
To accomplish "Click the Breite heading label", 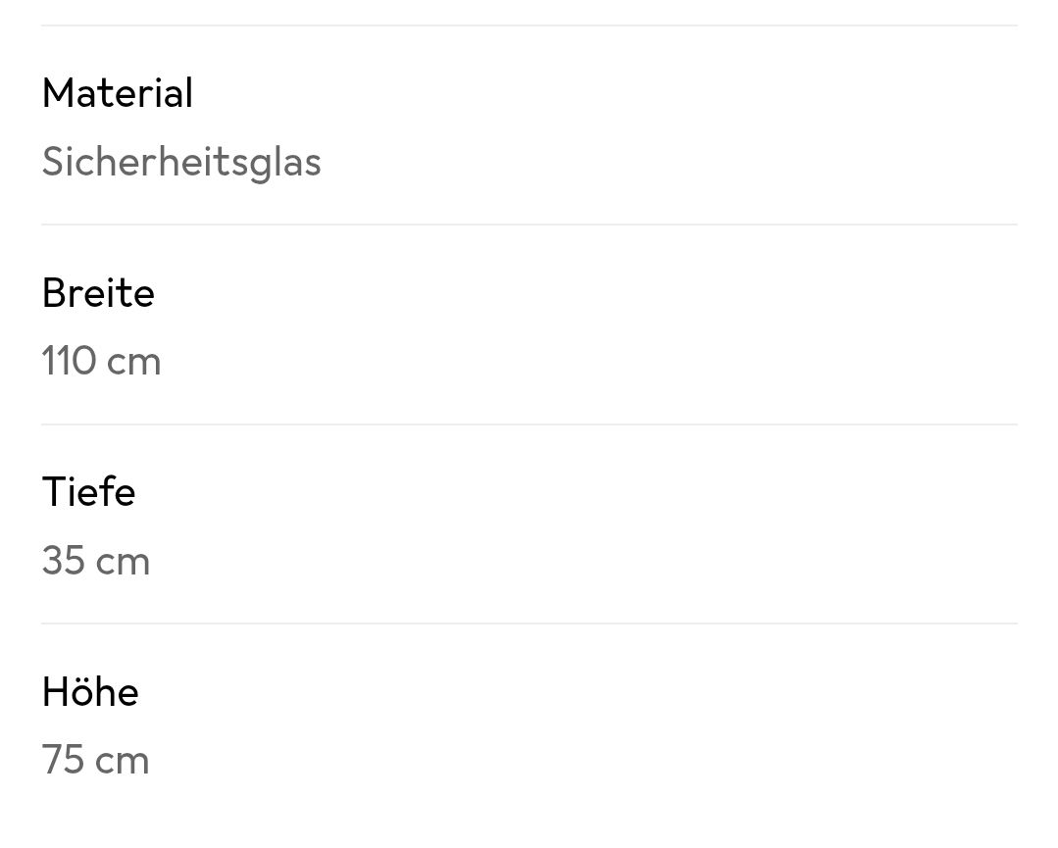I will point(98,293).
